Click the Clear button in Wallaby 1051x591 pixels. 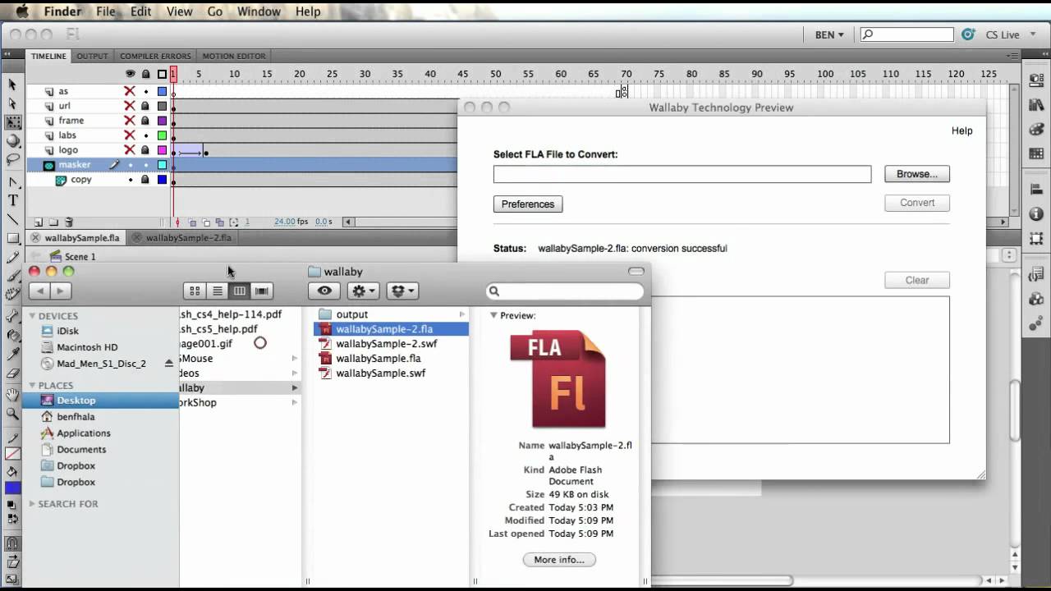917,280
